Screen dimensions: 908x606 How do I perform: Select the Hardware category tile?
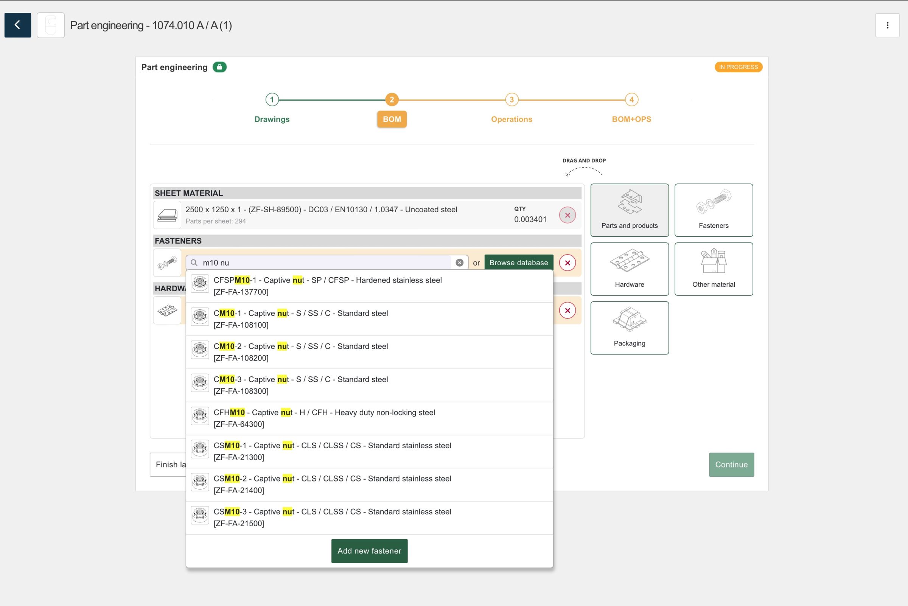(x=629, y=269)
